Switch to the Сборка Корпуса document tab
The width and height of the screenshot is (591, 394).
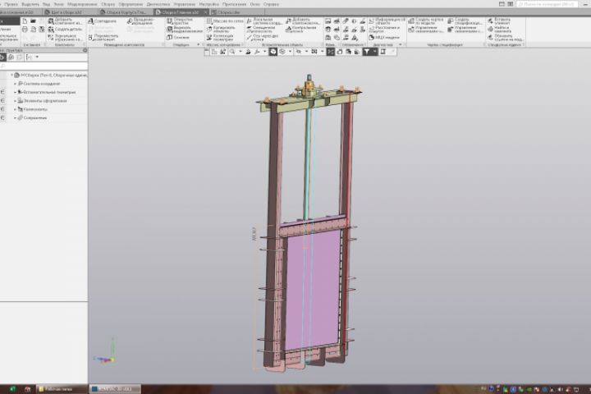126,12
